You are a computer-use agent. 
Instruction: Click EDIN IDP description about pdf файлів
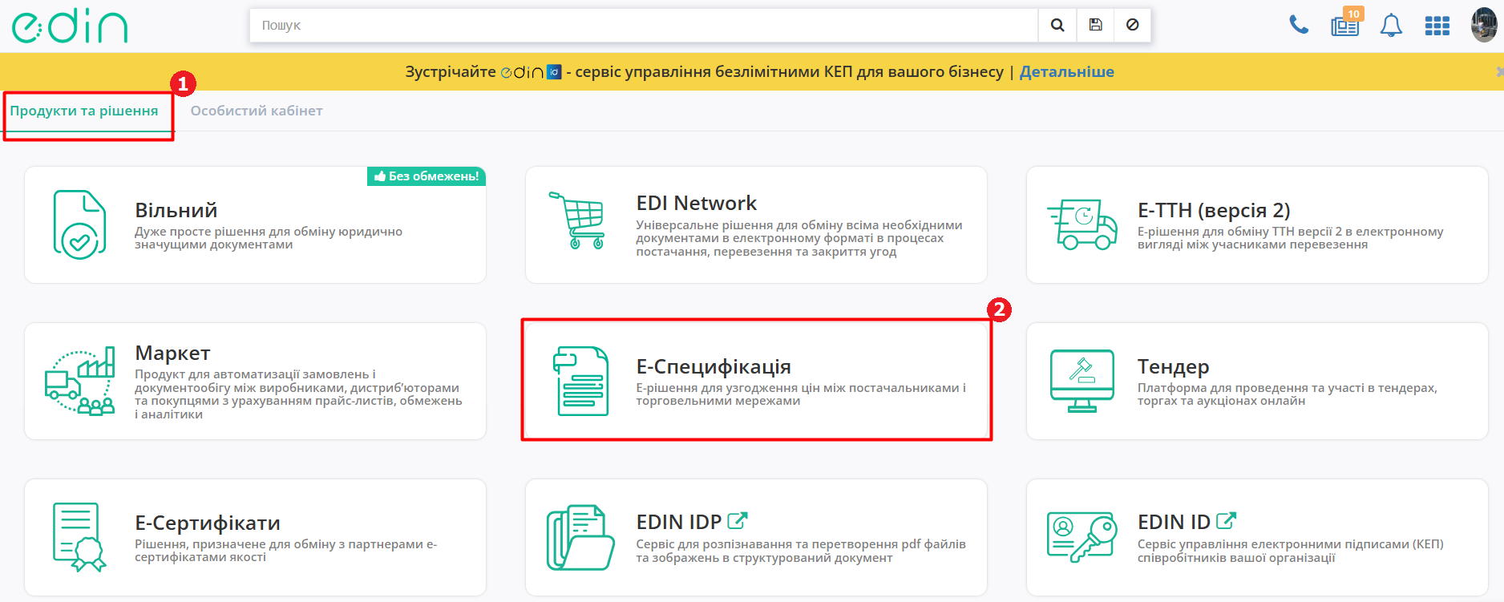(x=801, y=551)
